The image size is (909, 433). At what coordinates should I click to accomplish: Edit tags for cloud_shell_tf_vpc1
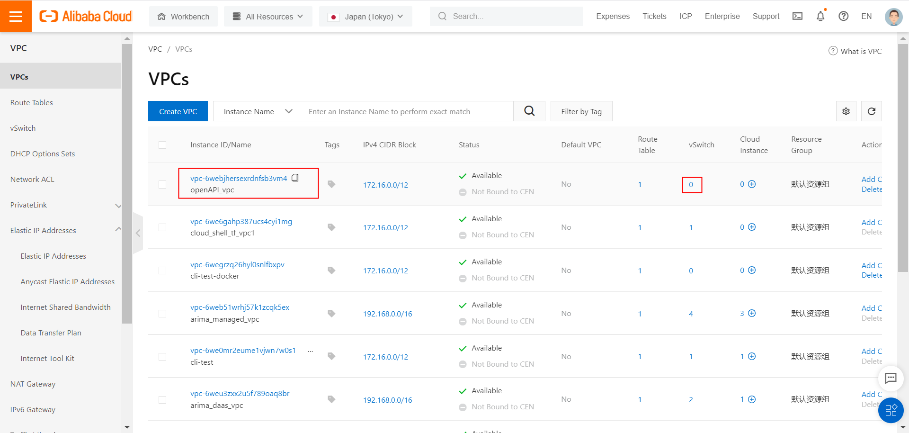[x=331, y=227]
